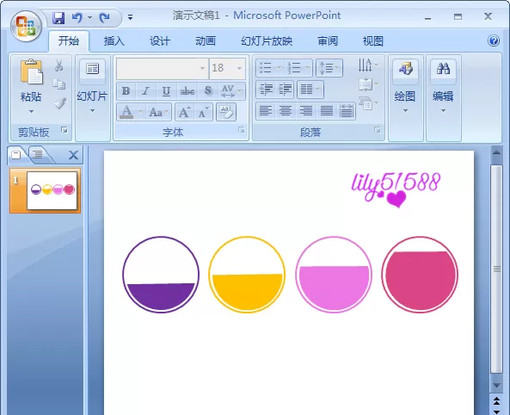Center the text alignment
510x415 pixels.
(286, 111)
